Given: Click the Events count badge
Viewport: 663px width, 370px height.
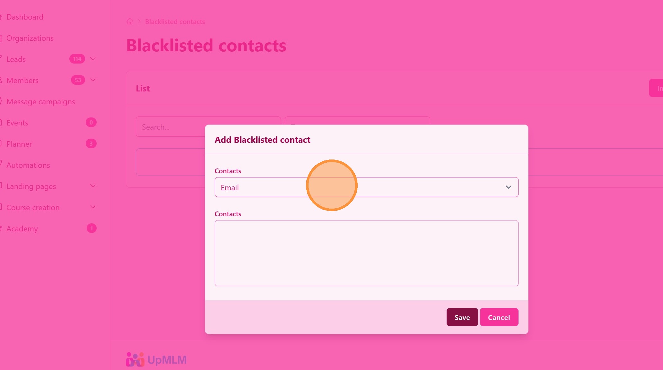Looking at the screenshot, I should (x=91, y=123).
